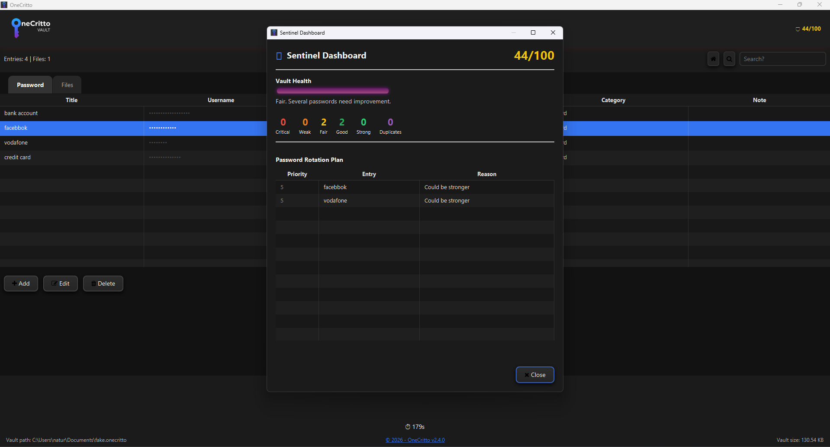Delete the selected entry
The width and height of the screenshot is (830, 447).
103,283
